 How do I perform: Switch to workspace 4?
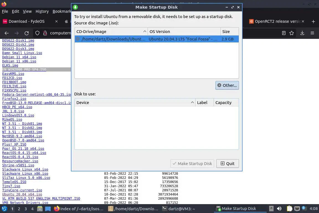point(32,209)
